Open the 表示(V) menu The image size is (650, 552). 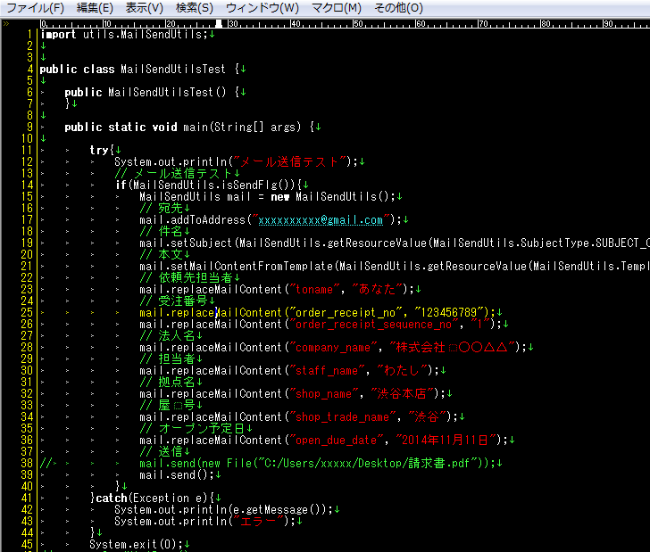[145, 8]
